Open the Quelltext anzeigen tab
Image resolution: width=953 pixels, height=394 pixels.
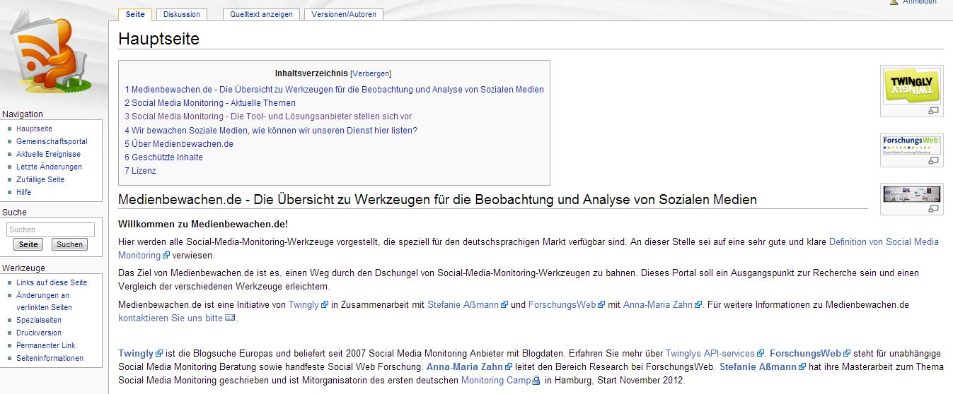(261, 14)
